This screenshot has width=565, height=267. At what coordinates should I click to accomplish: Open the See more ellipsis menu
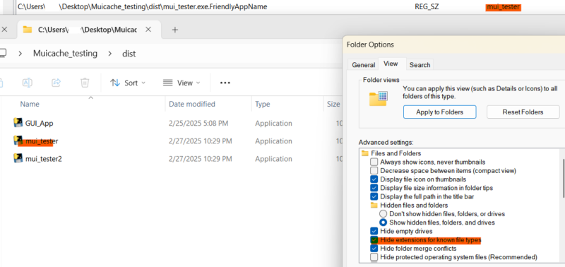225,83
